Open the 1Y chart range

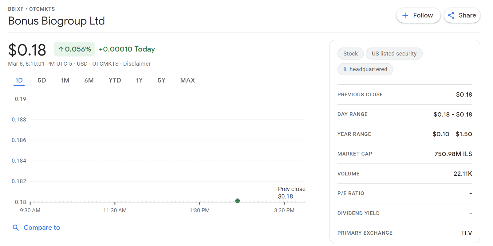(x=140, y=80)
